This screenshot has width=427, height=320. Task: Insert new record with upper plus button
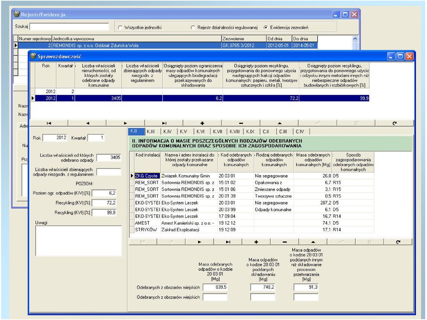202,123
